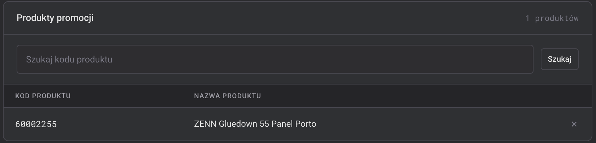The width and height of the screenshot is (596, 143).
Task: Select the product name ZENN Gluedown 55 Panel Porto
Action: (x=255, y=124)
